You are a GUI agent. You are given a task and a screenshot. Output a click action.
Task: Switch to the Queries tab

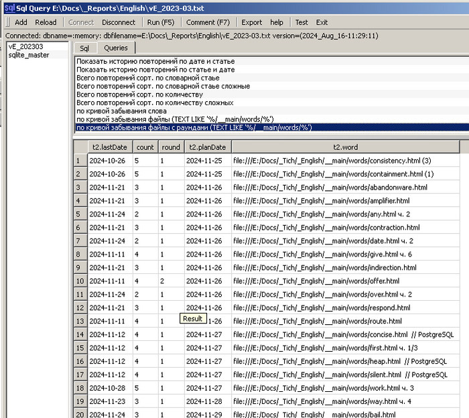pyautogui.click(x=116, y=48)
